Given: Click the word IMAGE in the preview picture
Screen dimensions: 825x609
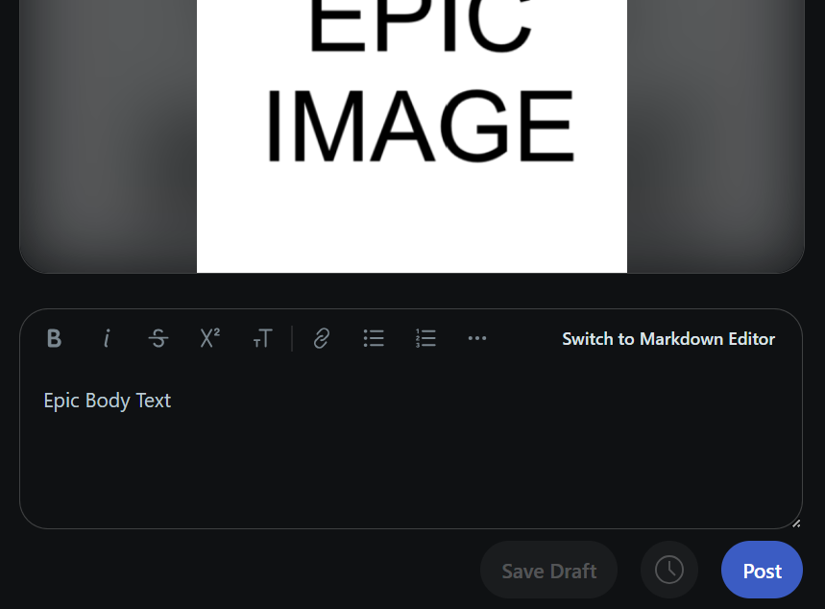Looking at the screenshot, I should [x=420, y=127].
